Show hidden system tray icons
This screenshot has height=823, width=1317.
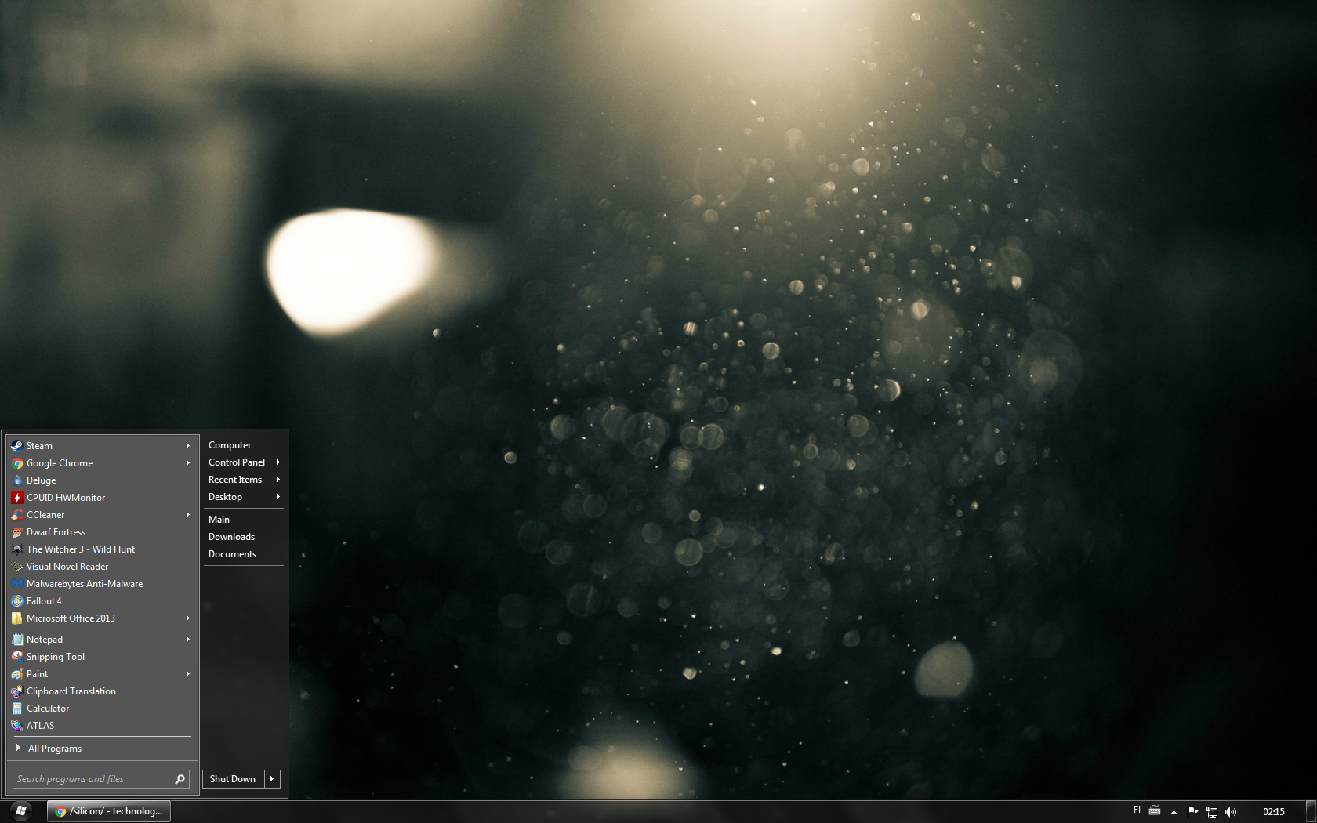pyautogui.click(x=1174, y=812)
